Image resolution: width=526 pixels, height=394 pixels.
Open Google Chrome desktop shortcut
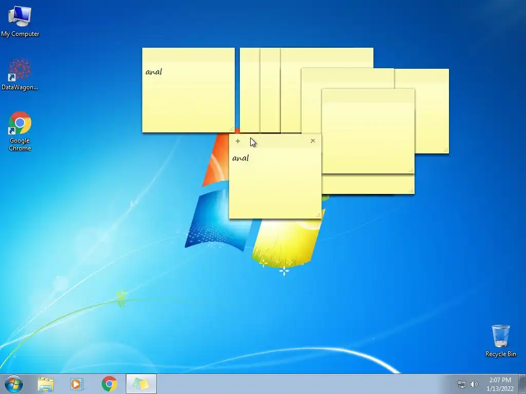20,131
